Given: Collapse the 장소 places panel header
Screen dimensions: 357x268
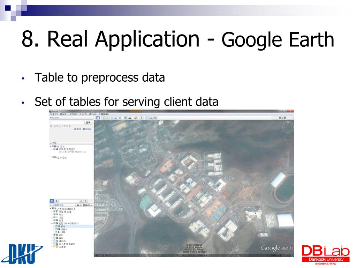Looking at the screenshot, I should point(71,143).
